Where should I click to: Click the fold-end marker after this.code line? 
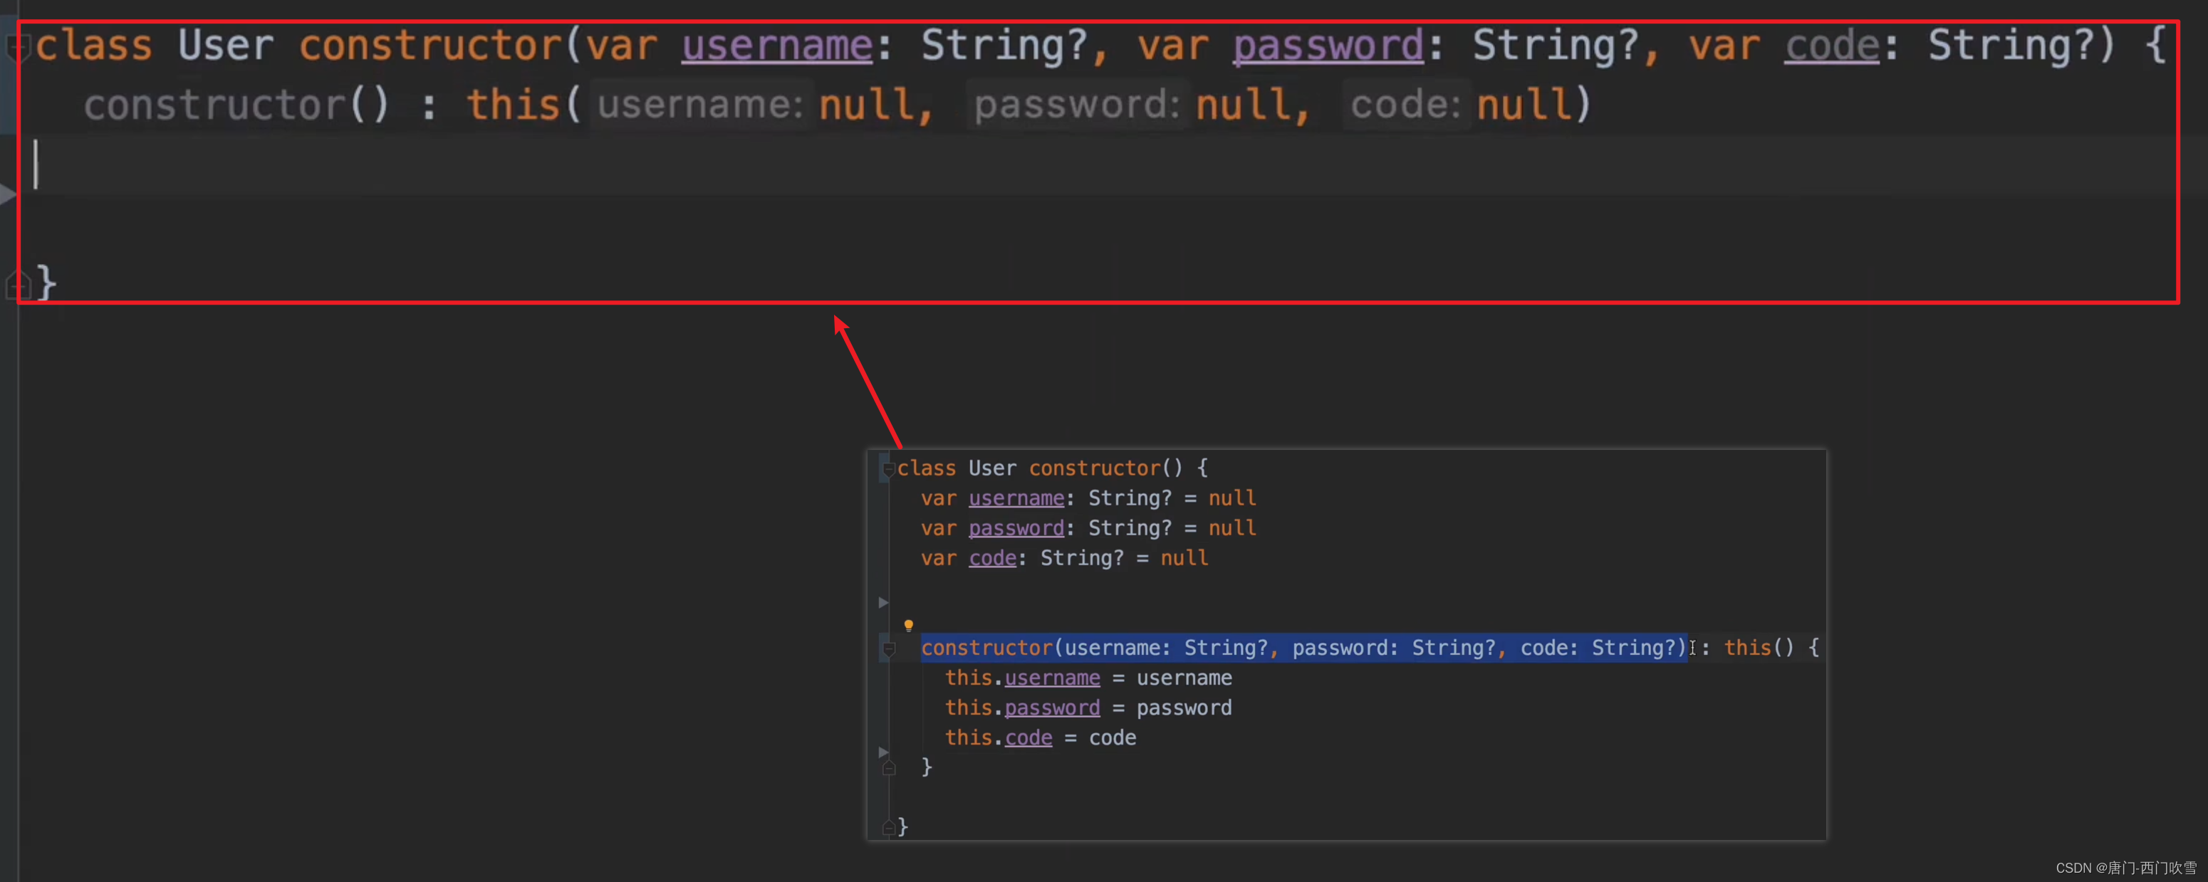[x=889, y=767]
